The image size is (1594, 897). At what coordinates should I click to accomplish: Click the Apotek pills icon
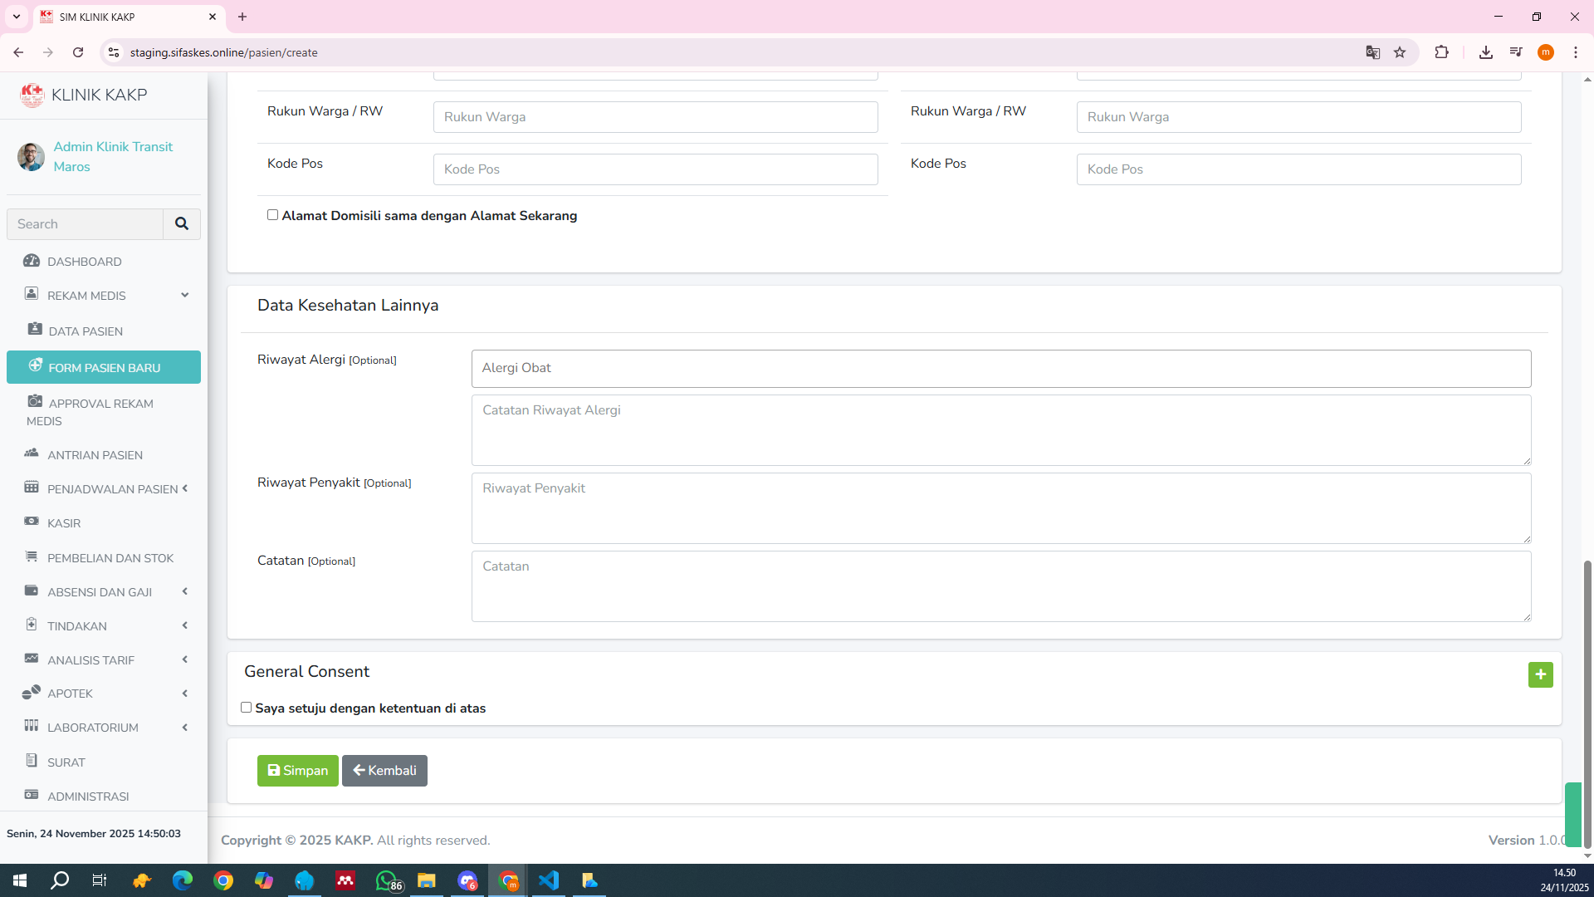pyautogui.click(x=32, y=692)
